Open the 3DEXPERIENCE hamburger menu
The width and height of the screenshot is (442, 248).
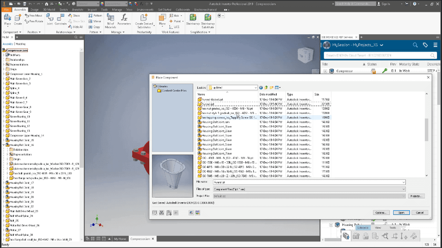(x=436, y=45)
